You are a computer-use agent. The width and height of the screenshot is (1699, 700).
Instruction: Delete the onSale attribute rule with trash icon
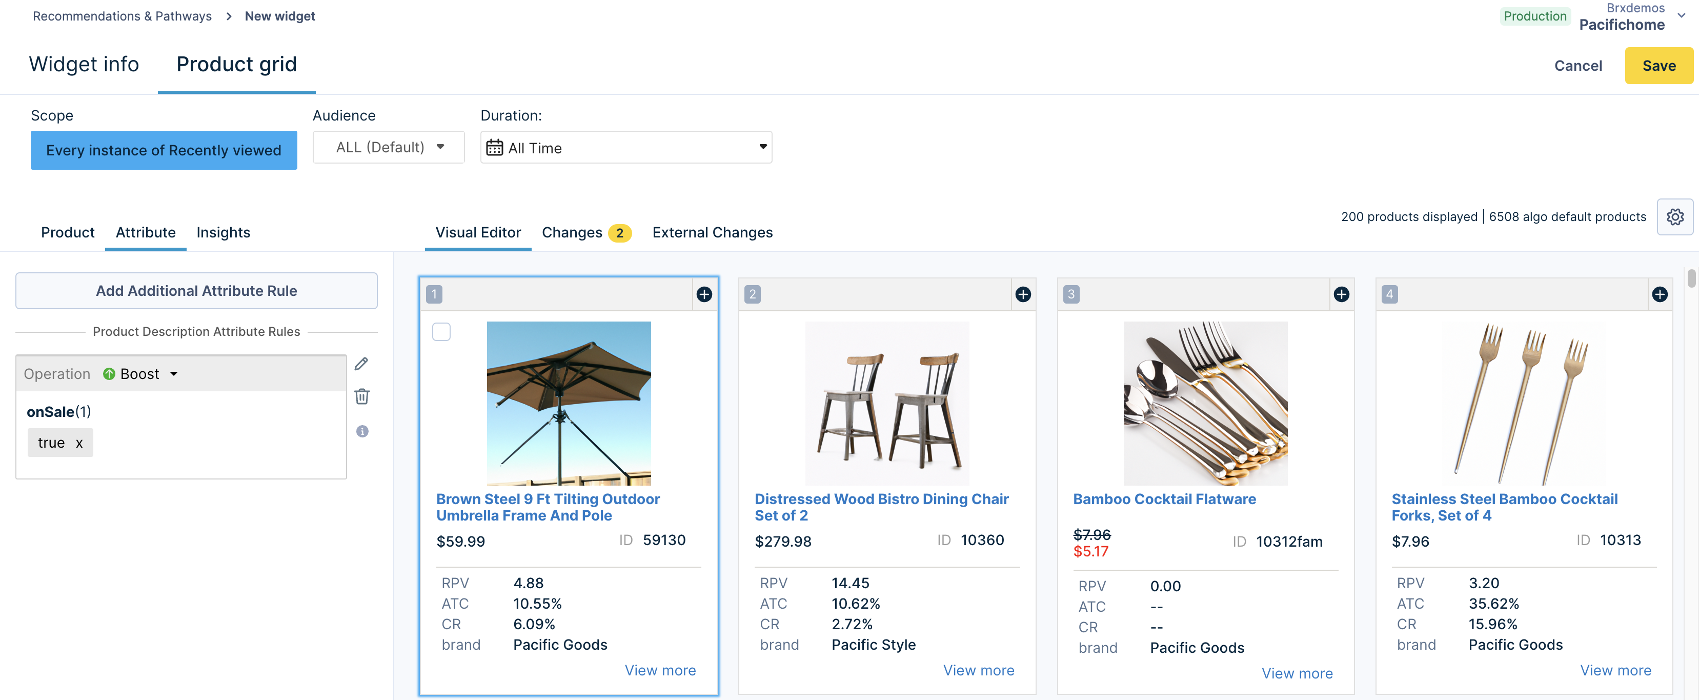361,396
